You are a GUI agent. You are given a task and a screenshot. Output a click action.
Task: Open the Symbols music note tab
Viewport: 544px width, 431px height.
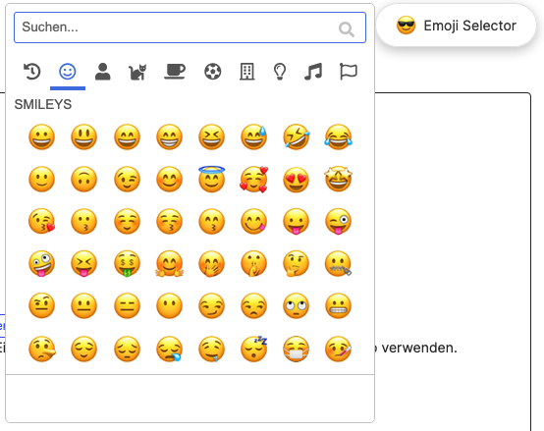pos(313,72)
